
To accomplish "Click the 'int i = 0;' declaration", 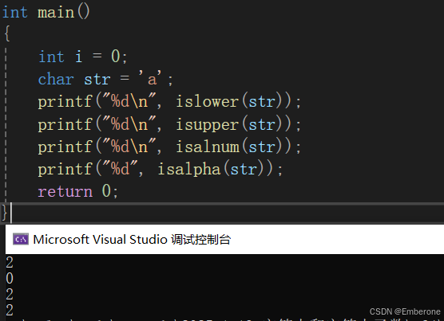I will click(83, 57).
